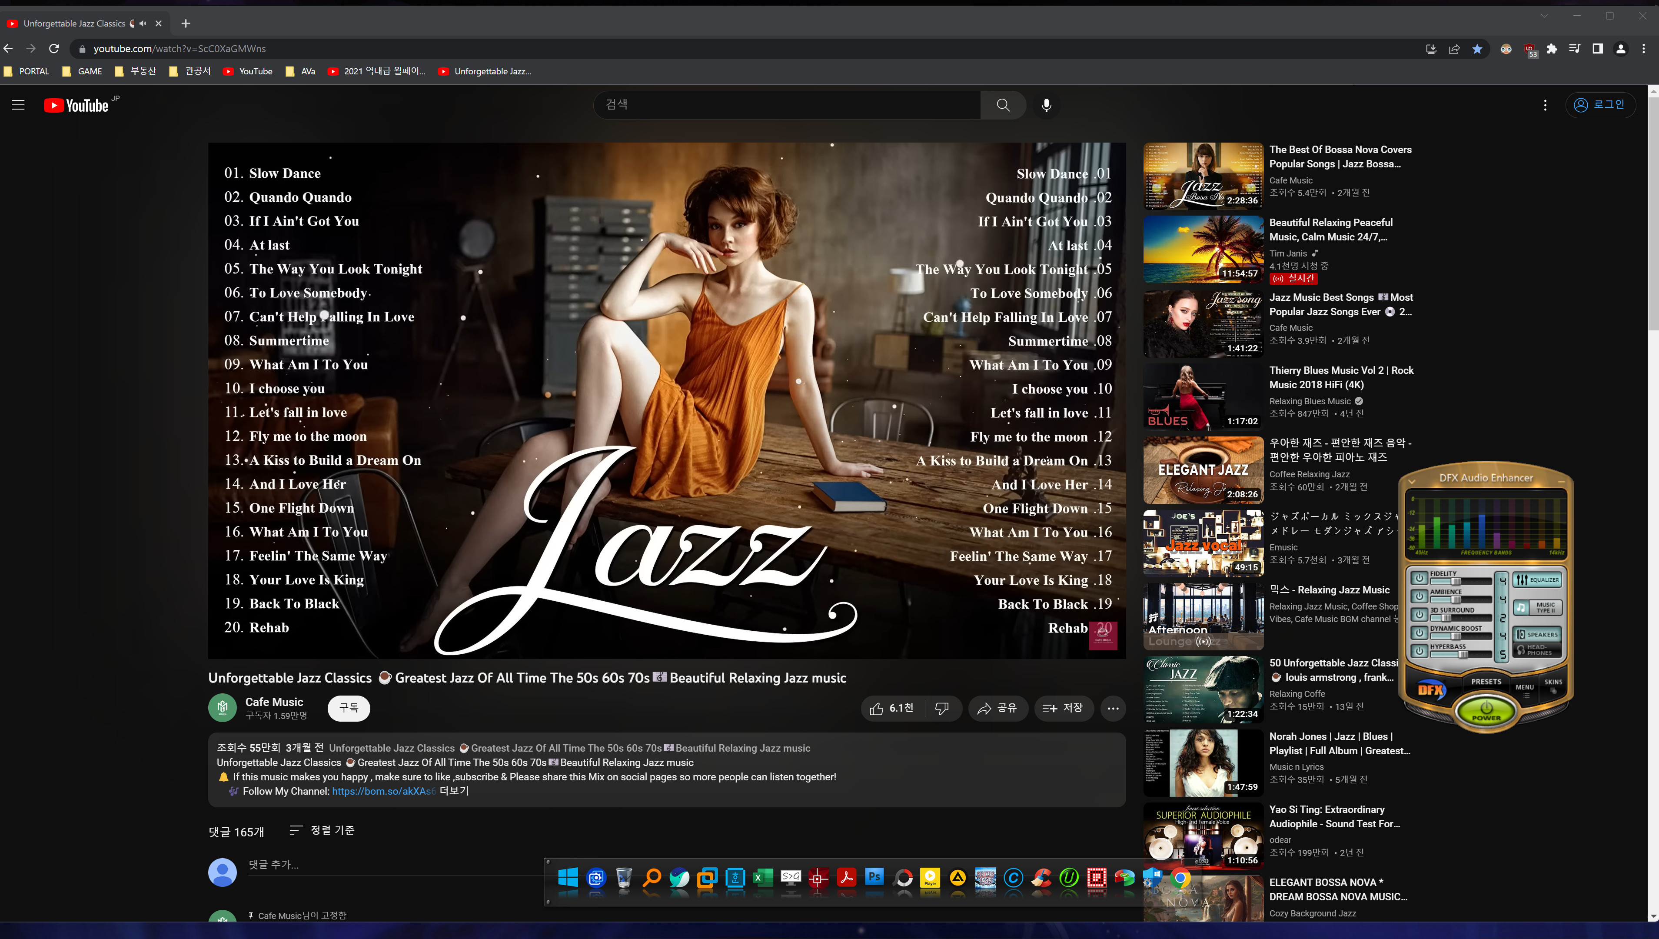Click the 공유 share button
The width and height of the screenshot is (1659, 939).
[997, 708]
